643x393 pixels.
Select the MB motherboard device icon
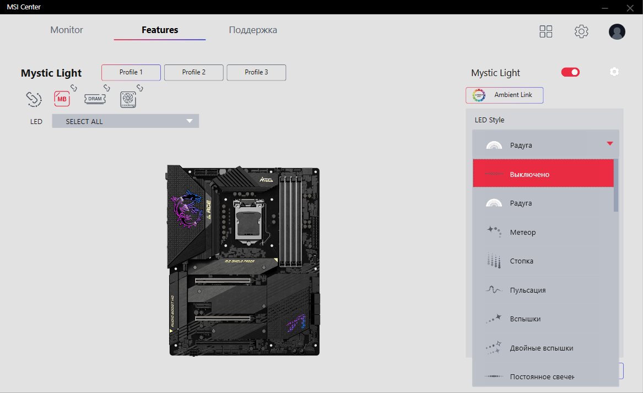pyautogui.click(x=62, y=99)
